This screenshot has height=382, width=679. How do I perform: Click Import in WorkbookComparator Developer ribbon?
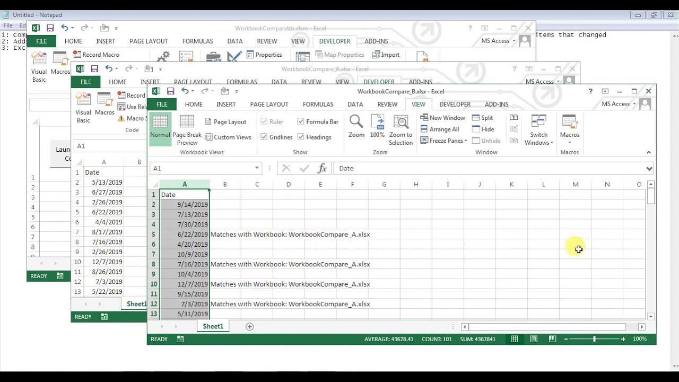pos(385,55)
